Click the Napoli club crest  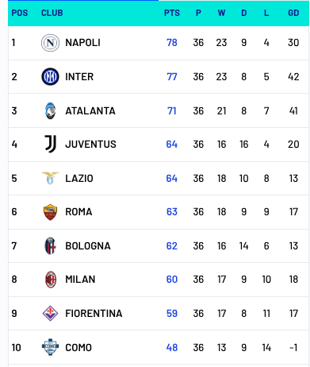coord(50,43)
